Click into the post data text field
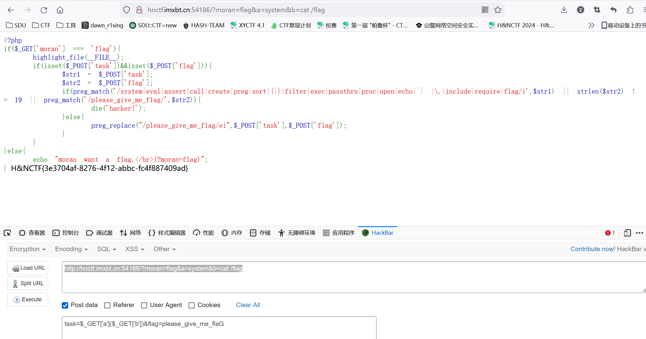The height and width of the screenshot is (339, 646). [219, 328]
